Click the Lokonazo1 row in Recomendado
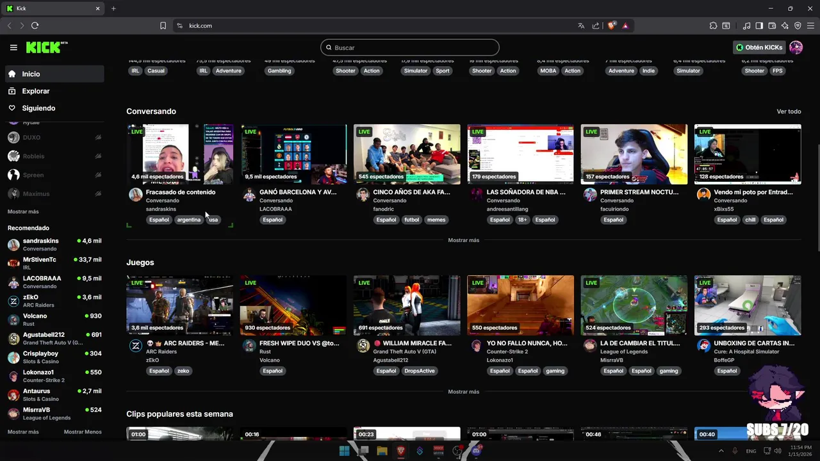Image resolution: width=820 pixels, height=461 pixels. (54, 375)
